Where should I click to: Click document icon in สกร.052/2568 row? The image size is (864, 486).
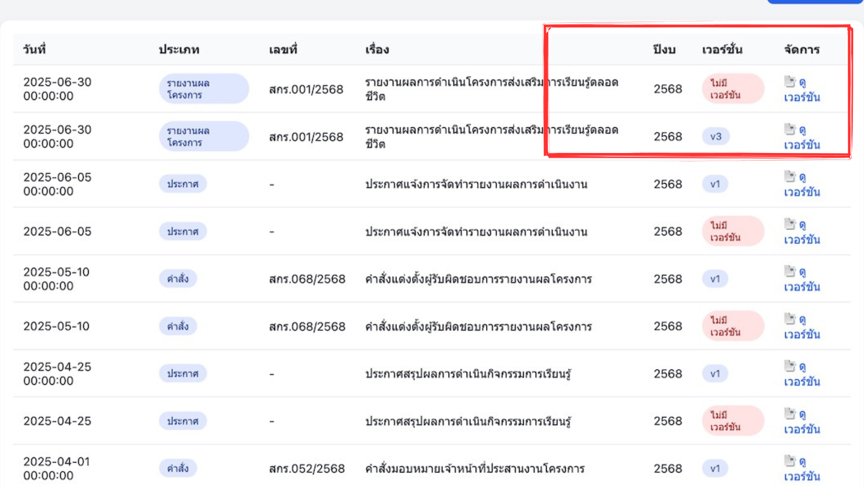coord(790,461)
